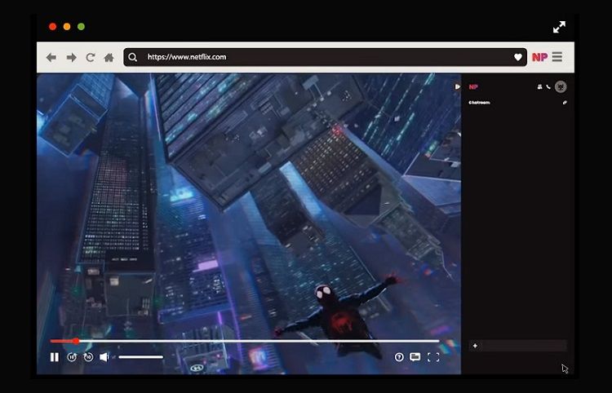The height and width of the screenshot is (393, 612).
Task: Reload the page with the refresh icon
Action: pos(90,58)
